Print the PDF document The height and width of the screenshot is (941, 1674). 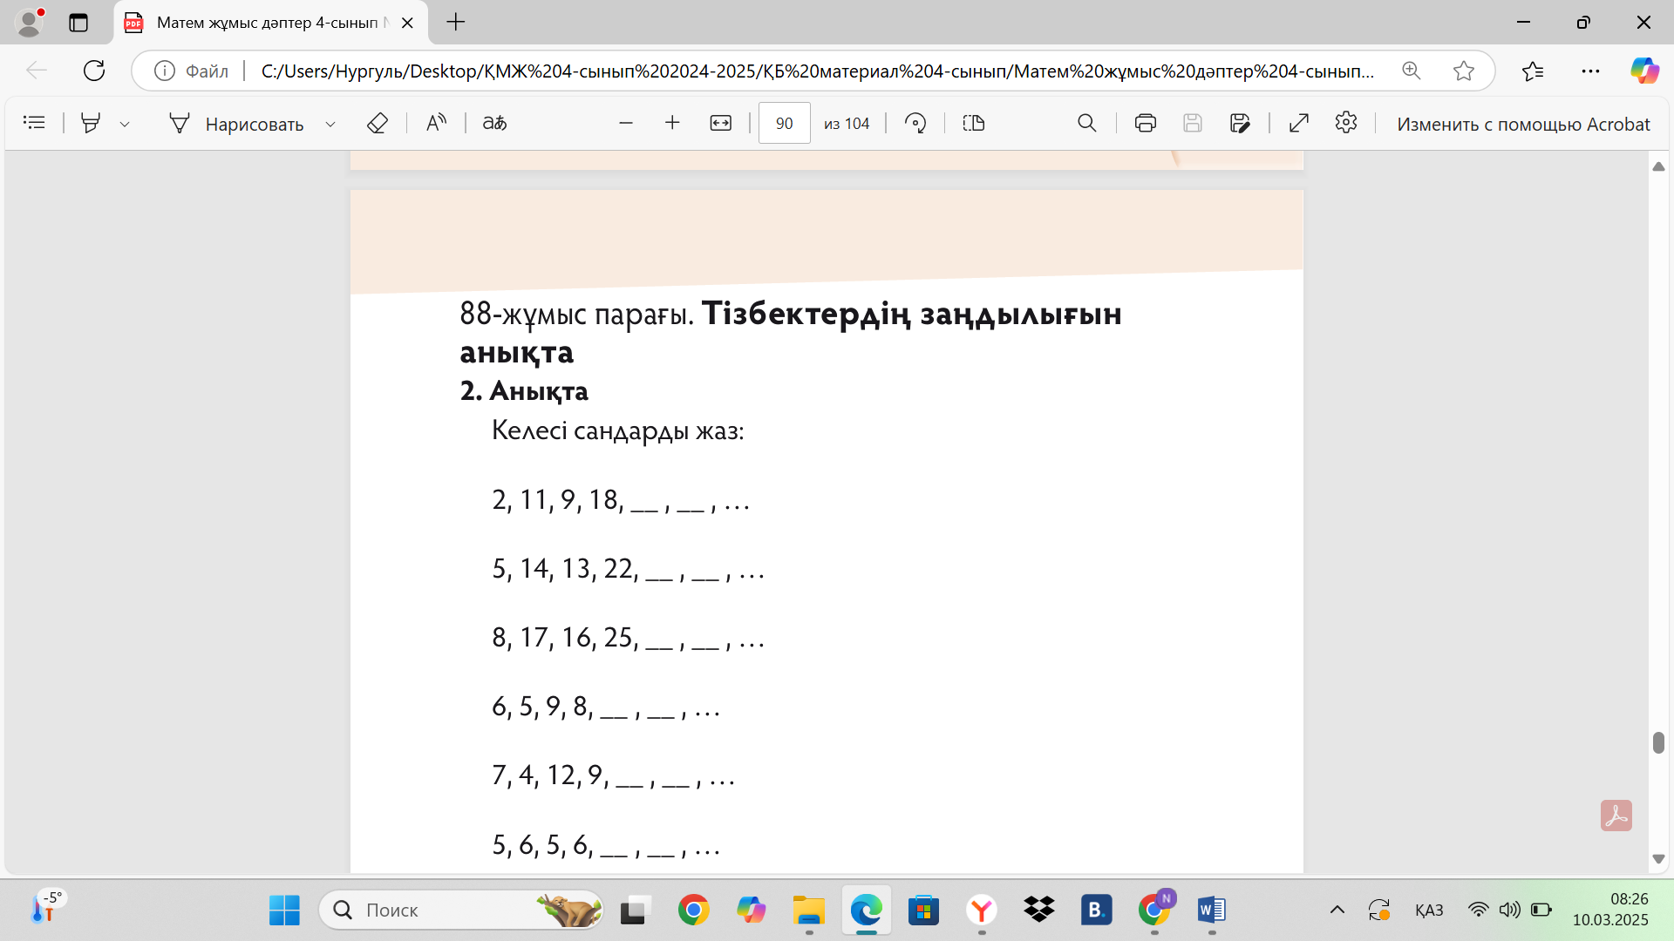point(1145,123)
